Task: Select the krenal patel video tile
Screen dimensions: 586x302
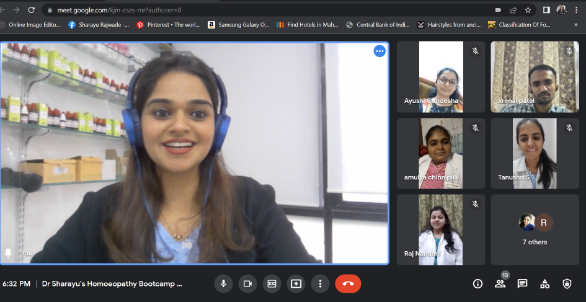Action: pos(535,77)
